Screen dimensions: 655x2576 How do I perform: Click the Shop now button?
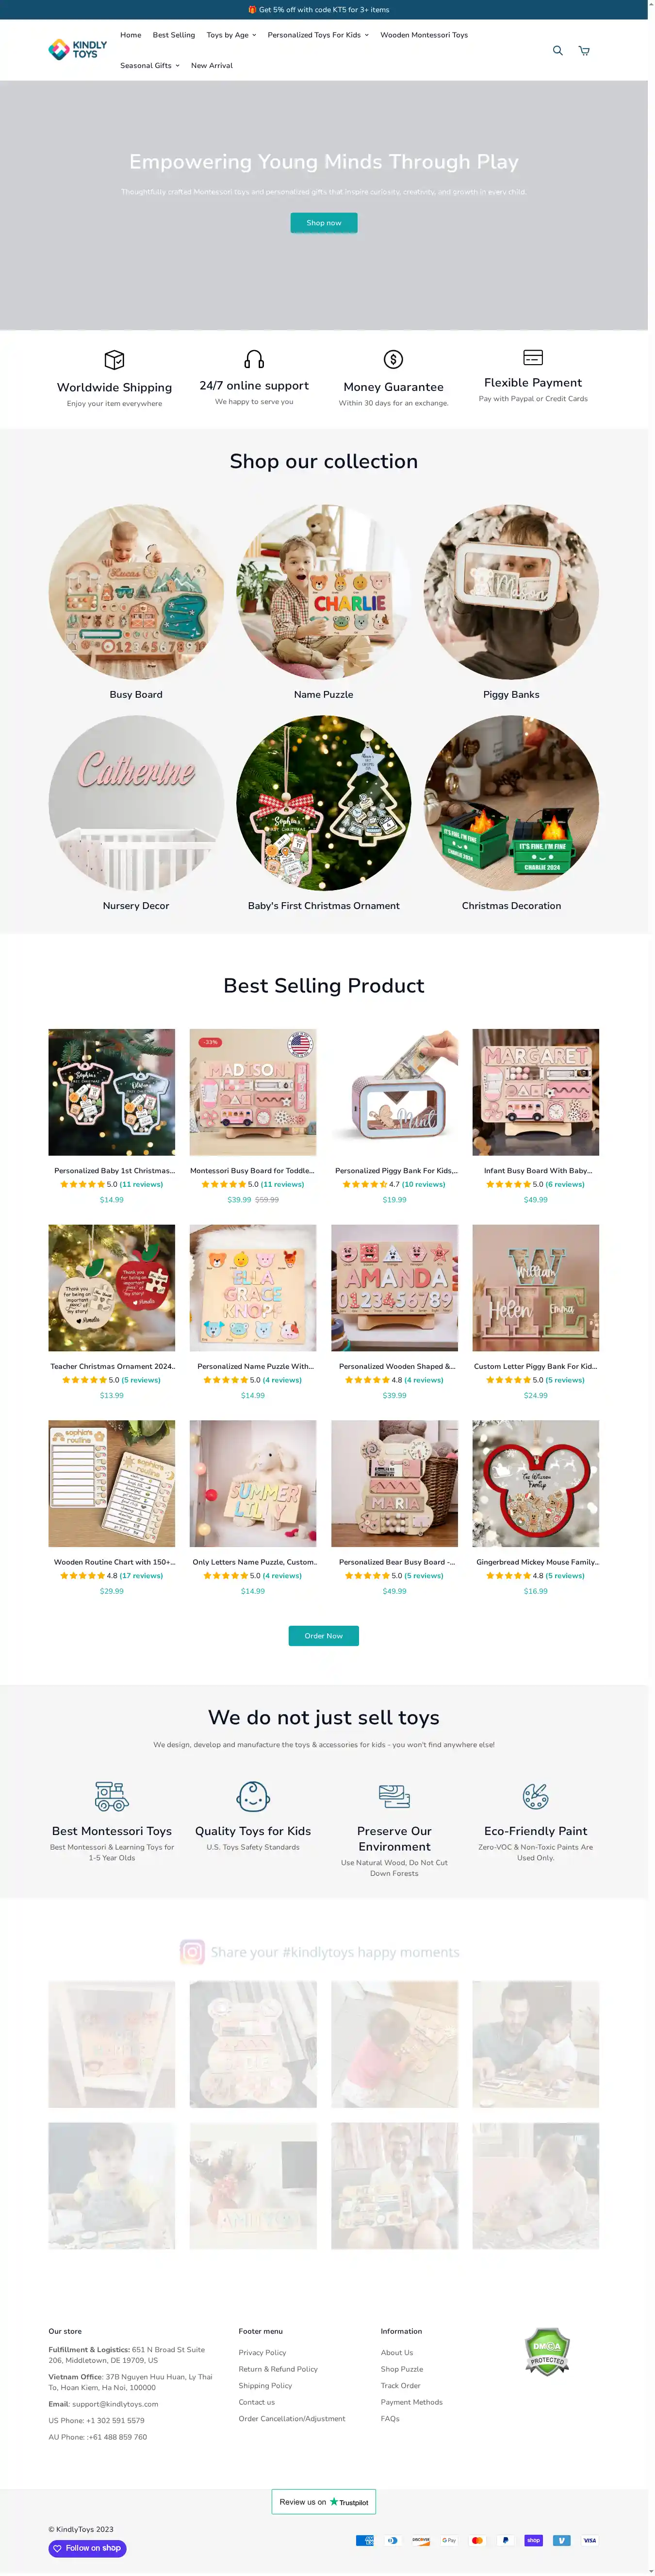point(324,222)
